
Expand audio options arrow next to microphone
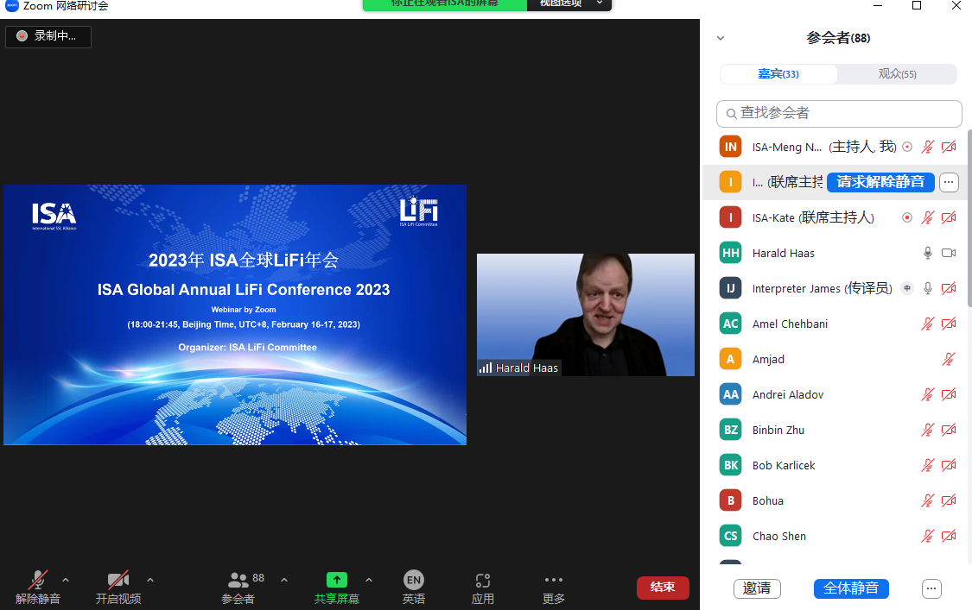point(66,580)
